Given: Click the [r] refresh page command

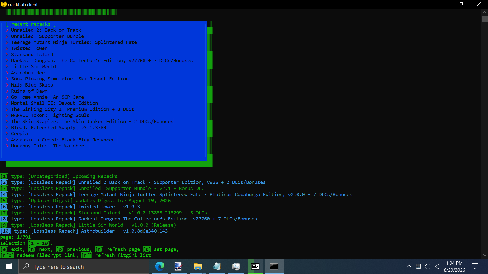Looking at the screenshot, I should [x=117, y=249].
